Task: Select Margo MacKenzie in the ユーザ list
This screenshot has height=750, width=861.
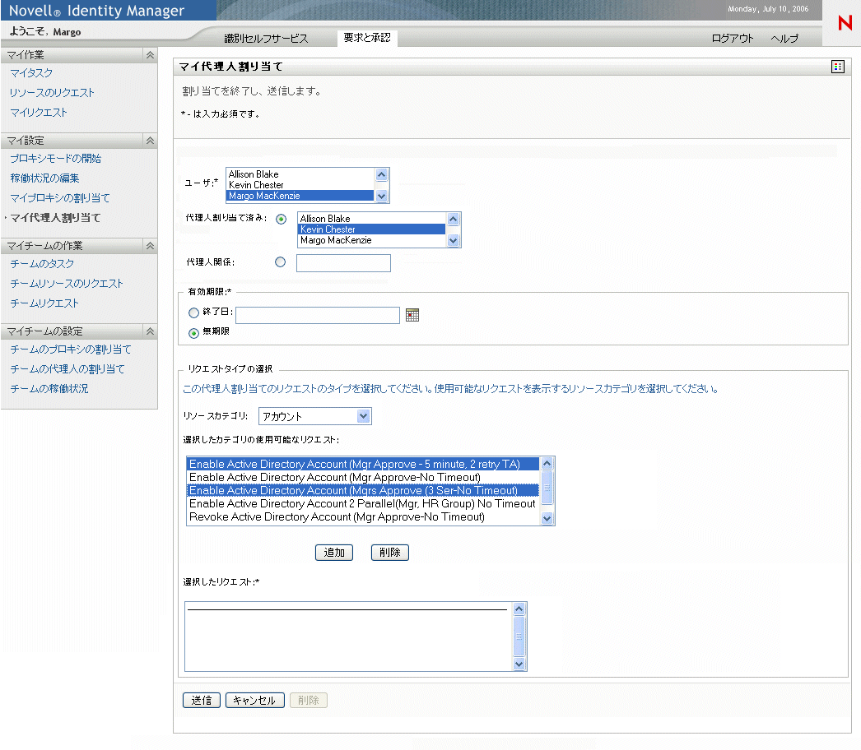Action: pos(300,196)
